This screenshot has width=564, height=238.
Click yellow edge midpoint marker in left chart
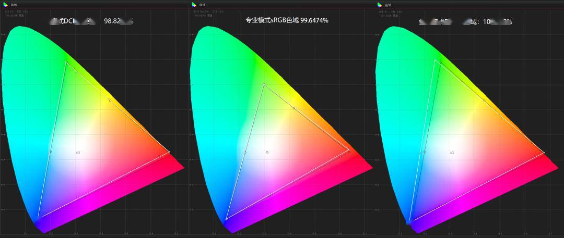(109, 99)
